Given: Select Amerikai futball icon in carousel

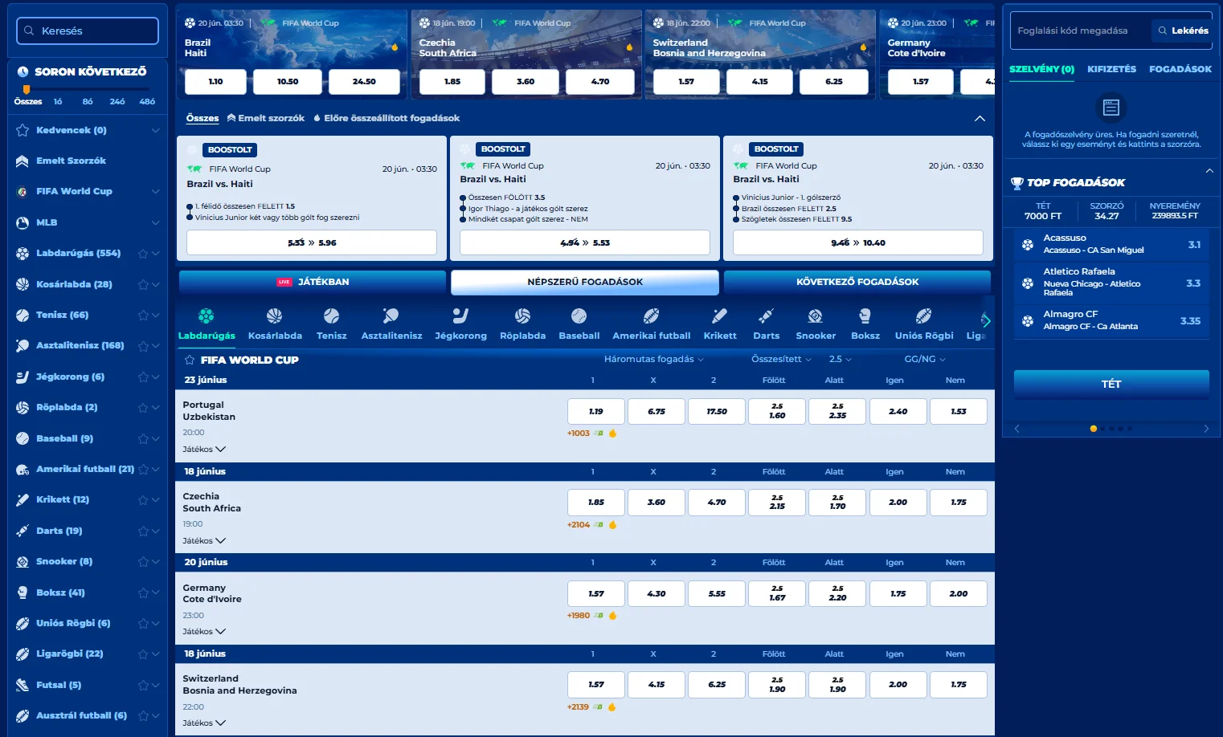Looking at the screenshot, I should click(x=651, y=316).
